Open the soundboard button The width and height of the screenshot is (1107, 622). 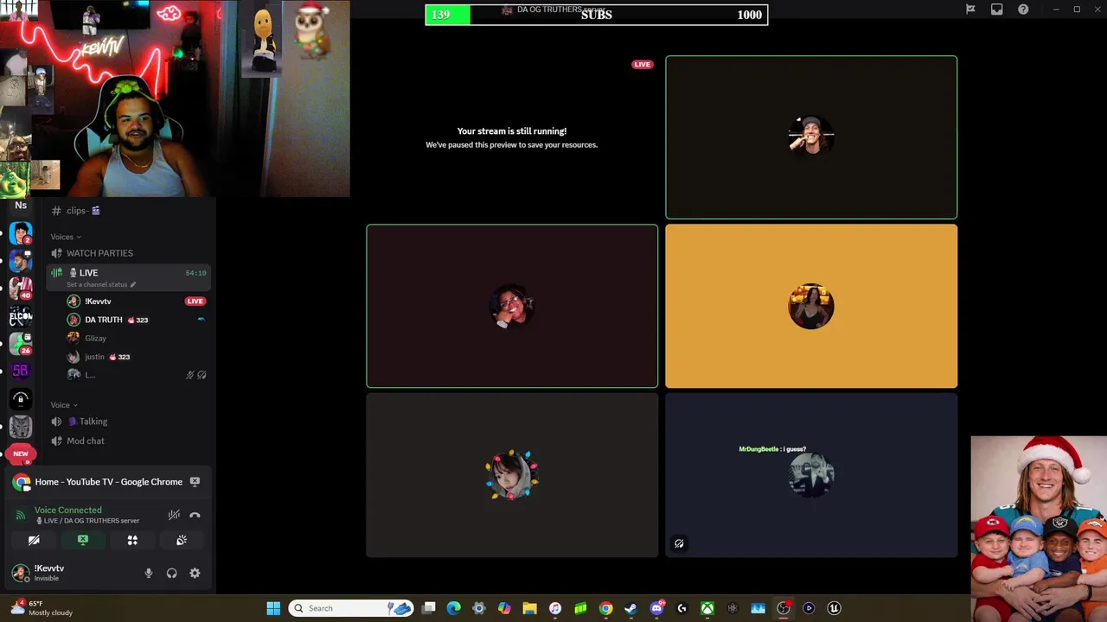coord(182,540)
